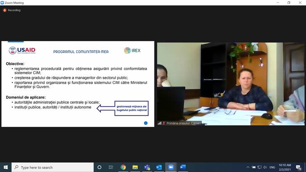Select the Primăria orașului Căinari participant video
Screen dimensions: 306x172
[x=231, y=84]
